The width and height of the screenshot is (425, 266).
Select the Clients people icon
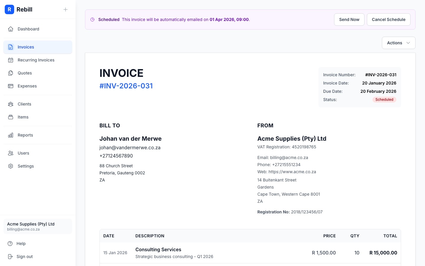point(11,104)
